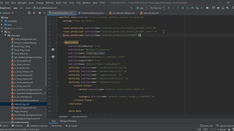The height and width of the screenshot is (131, 234).
Task: Click the project panel vertical scrollbar
Action: point(46,51)
